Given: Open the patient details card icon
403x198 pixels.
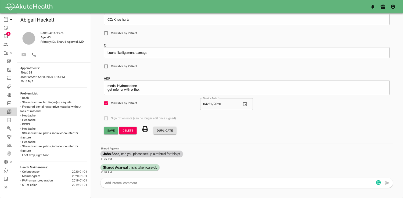Looking at the screenshot, I should pos(9,70).
